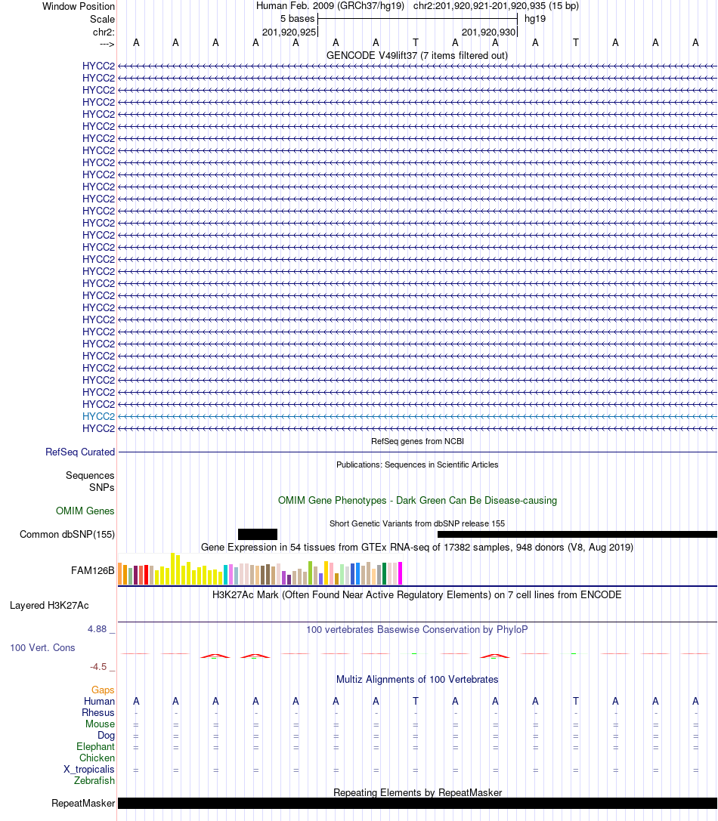Open the GENCODE V49lift37 track title
The image size is (718, 821).
tap(417, 55)
